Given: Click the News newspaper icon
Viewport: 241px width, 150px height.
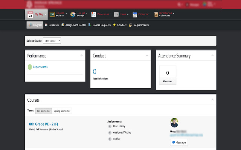Looking at the screenshot, I should 116,15.
